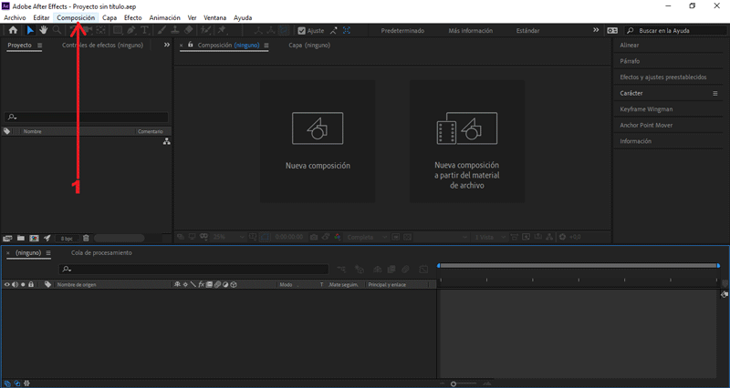The width and height of the screenshot is (730, 388).
Task: Open the Composición panel hamburger menu
Action: pos(266,45)
